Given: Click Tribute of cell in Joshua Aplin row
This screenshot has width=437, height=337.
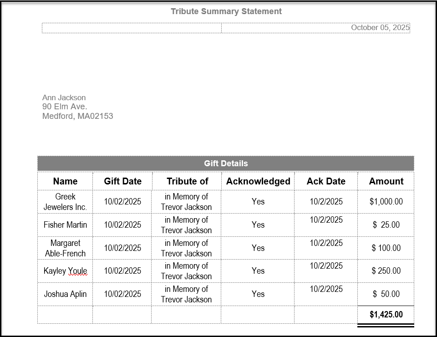Looking at the screenshot, I should (x=186, y=294).
